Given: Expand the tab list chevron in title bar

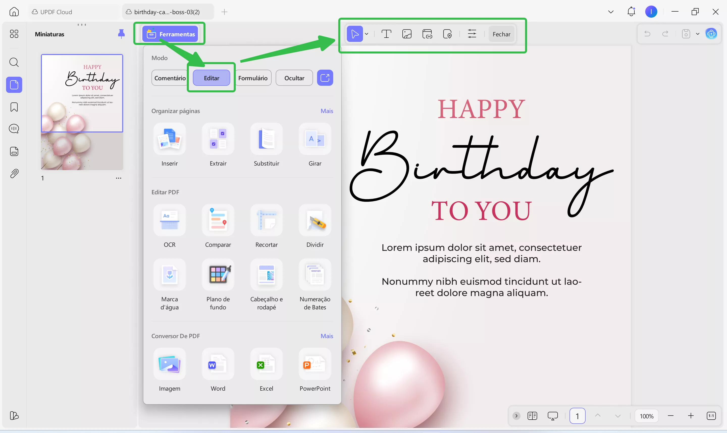Looking at the screenshot, I should 611,12.
